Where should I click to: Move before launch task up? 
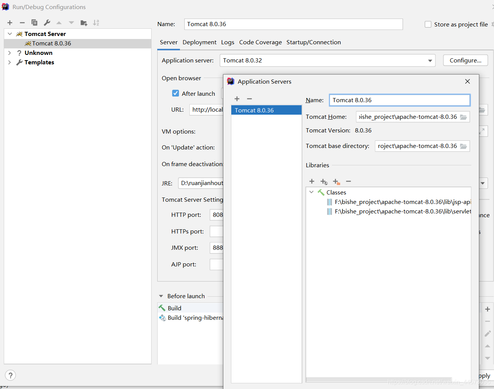[x=488, y=346]
